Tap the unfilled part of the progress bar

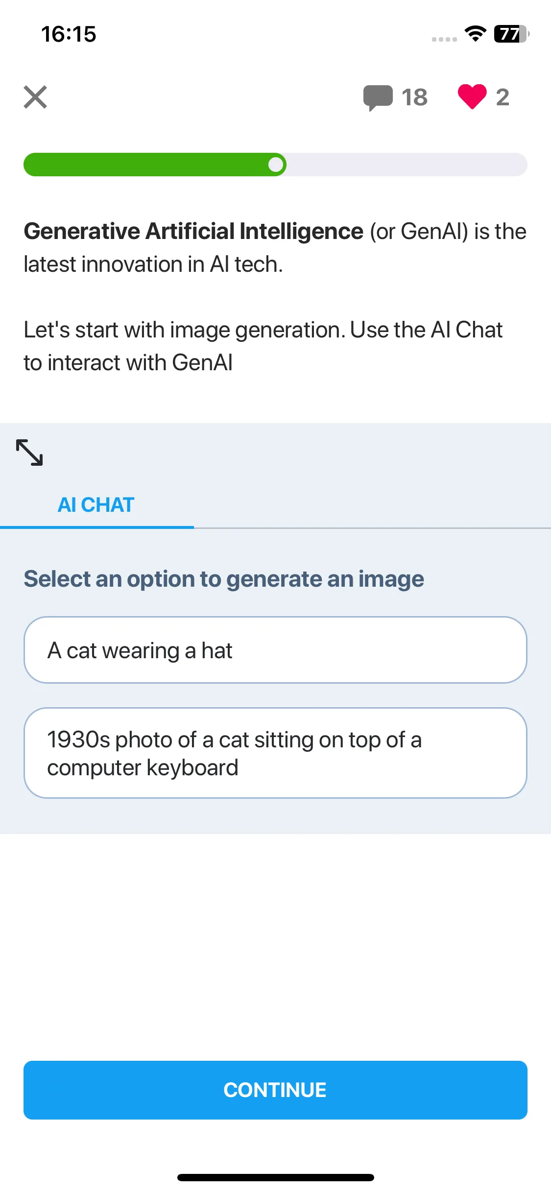click(x=407, y=165)
